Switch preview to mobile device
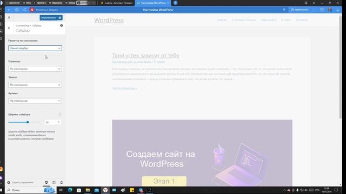This screenshot has width=346, height=194. [x=61, y=182]
